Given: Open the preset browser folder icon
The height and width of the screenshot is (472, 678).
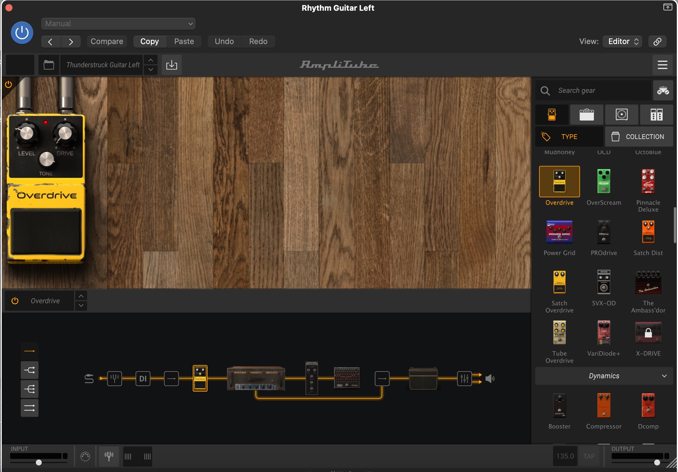Looking at the screenshot, I should [49, 65].
